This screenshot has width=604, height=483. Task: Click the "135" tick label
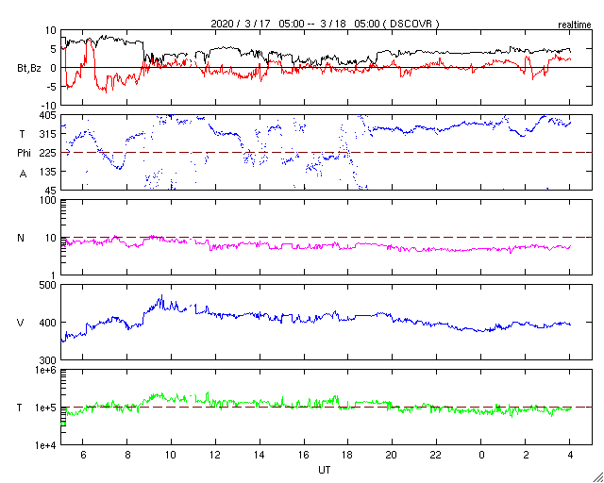(x=49, y=172)
